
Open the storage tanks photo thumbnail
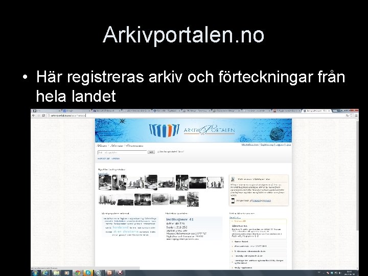(107, 199)
